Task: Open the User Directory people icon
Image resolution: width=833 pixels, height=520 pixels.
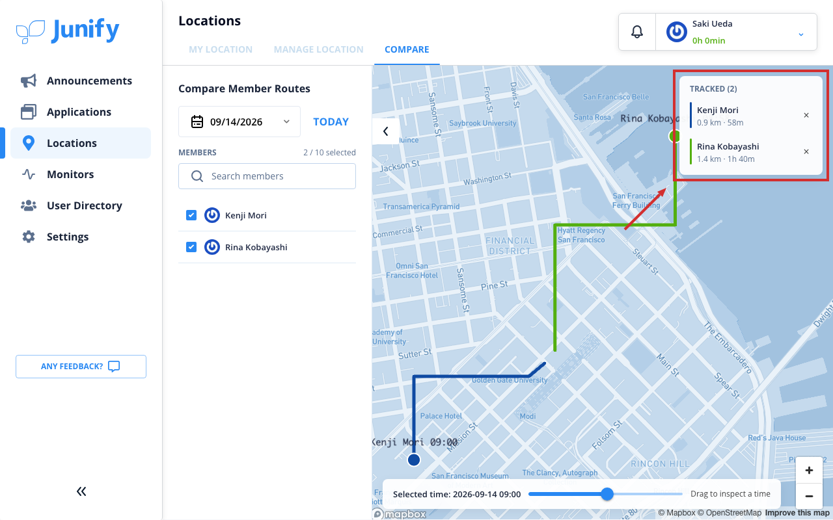Action: point(29,205)
